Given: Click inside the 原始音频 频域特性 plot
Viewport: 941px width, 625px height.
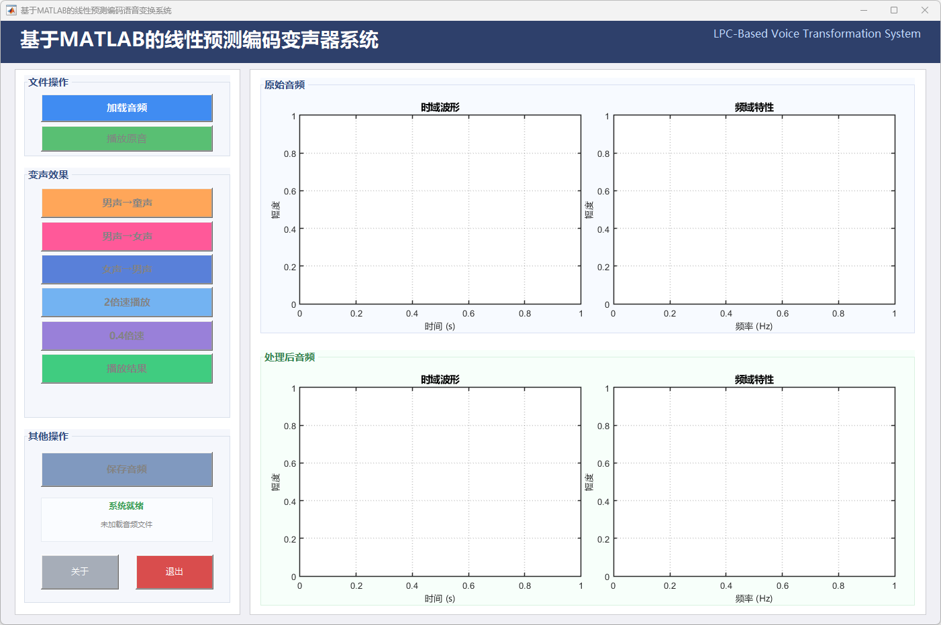Looking at the screenshot, I should (754, 210).
